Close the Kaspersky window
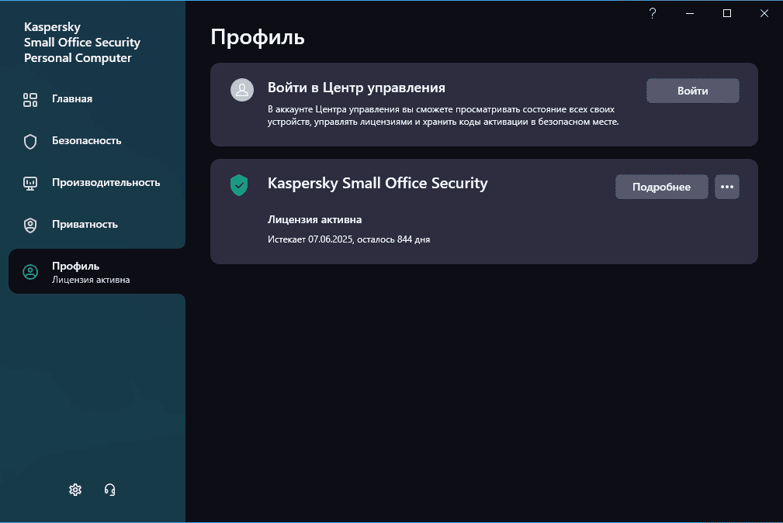 point(764,13)
